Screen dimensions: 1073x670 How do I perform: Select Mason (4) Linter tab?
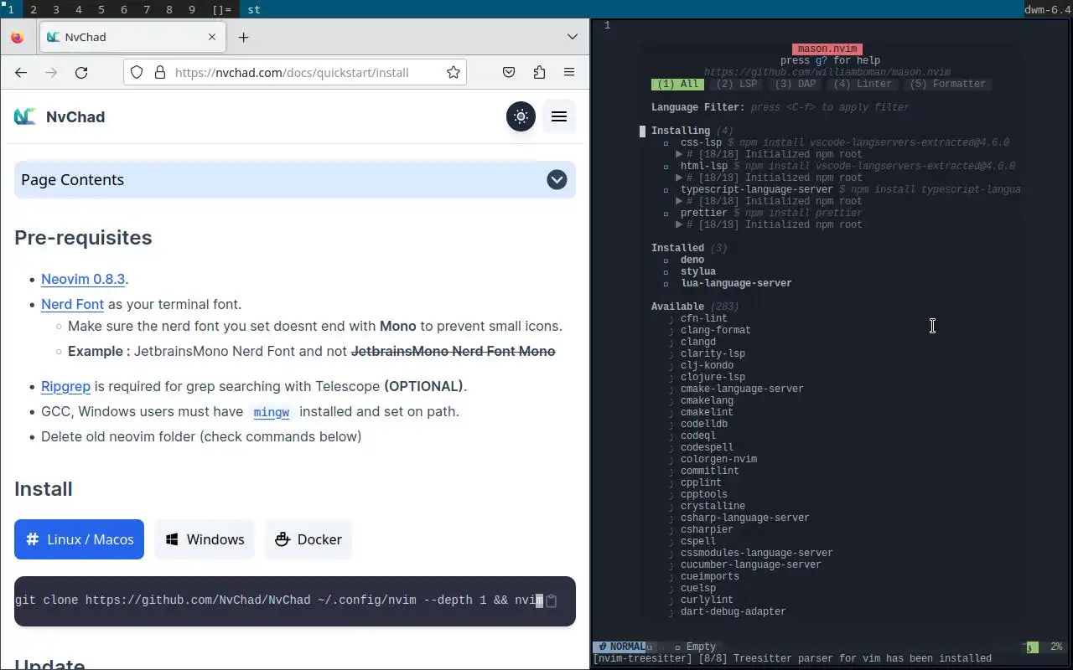[863, 84]
